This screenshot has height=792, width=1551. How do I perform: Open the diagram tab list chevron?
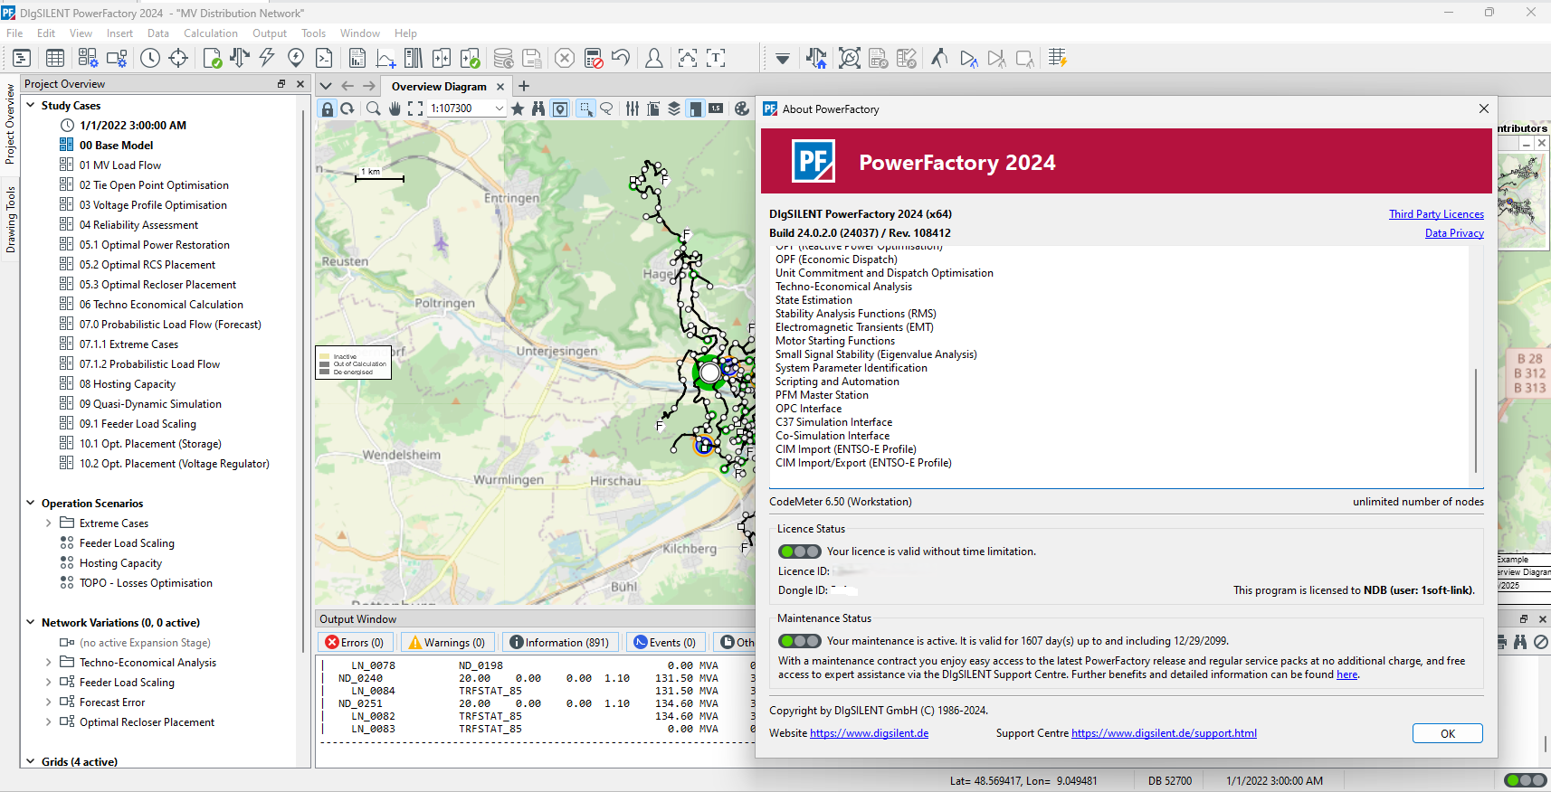(x=326, y=86)
